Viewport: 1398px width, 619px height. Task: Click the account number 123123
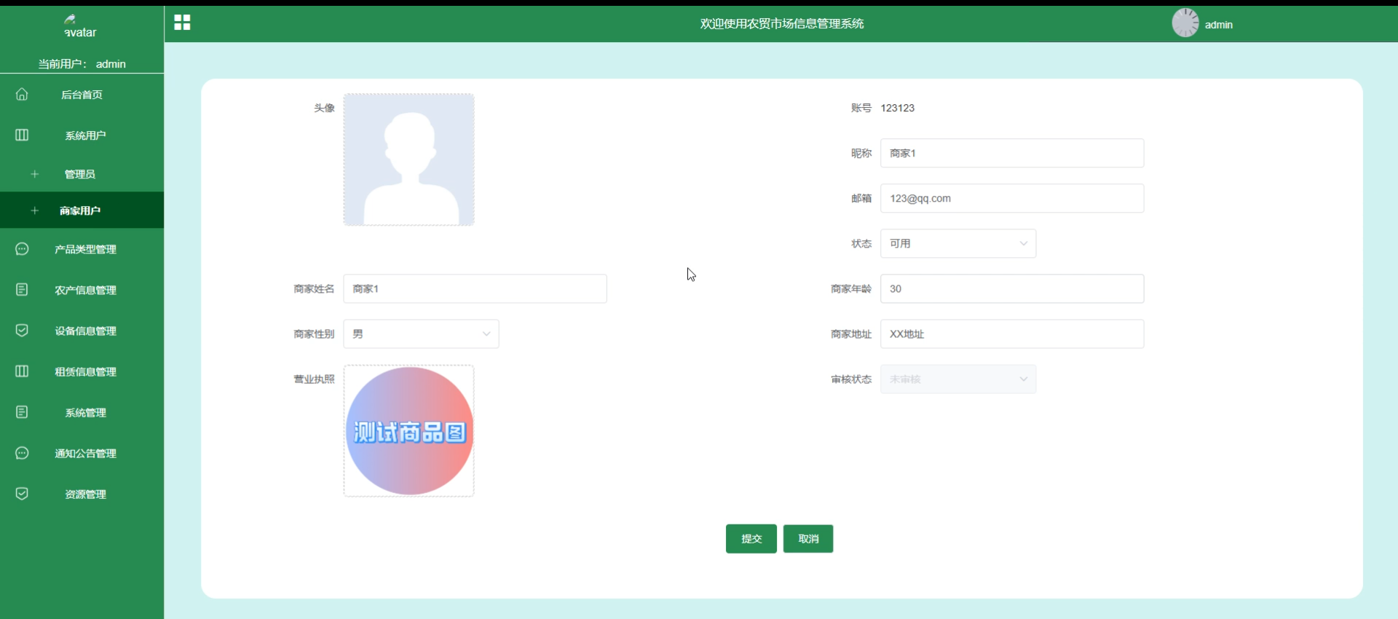coord(897,108)
